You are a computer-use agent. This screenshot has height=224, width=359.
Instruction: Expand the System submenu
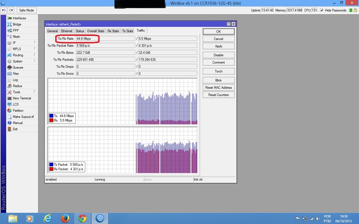(x=18, y=61)
